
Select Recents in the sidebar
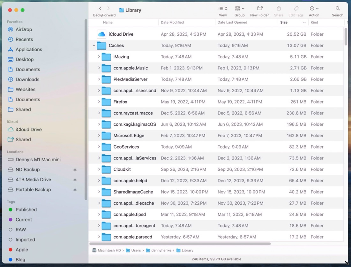pos(25,39)
